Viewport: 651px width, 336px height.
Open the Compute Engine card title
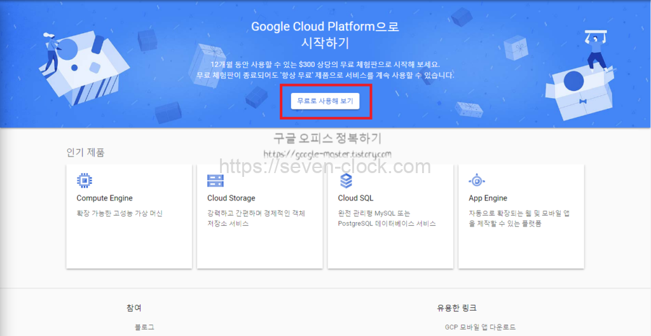[104, 199]
